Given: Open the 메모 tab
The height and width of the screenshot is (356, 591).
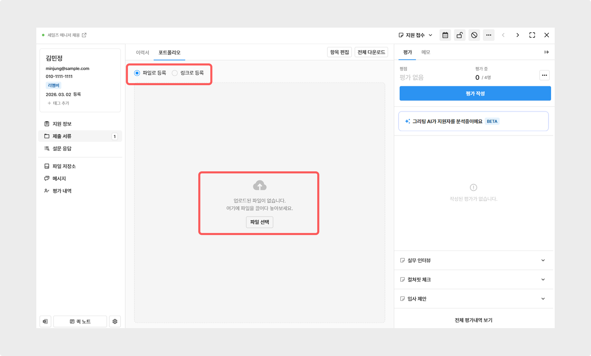Looking at the screenshot, I should pos(426,52).
